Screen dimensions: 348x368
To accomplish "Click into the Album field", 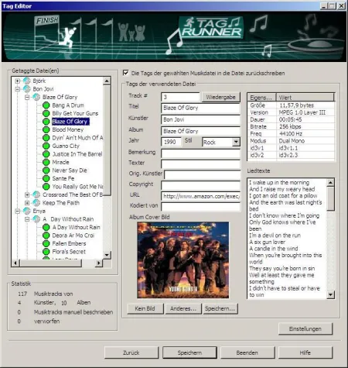I will (200, 131).
